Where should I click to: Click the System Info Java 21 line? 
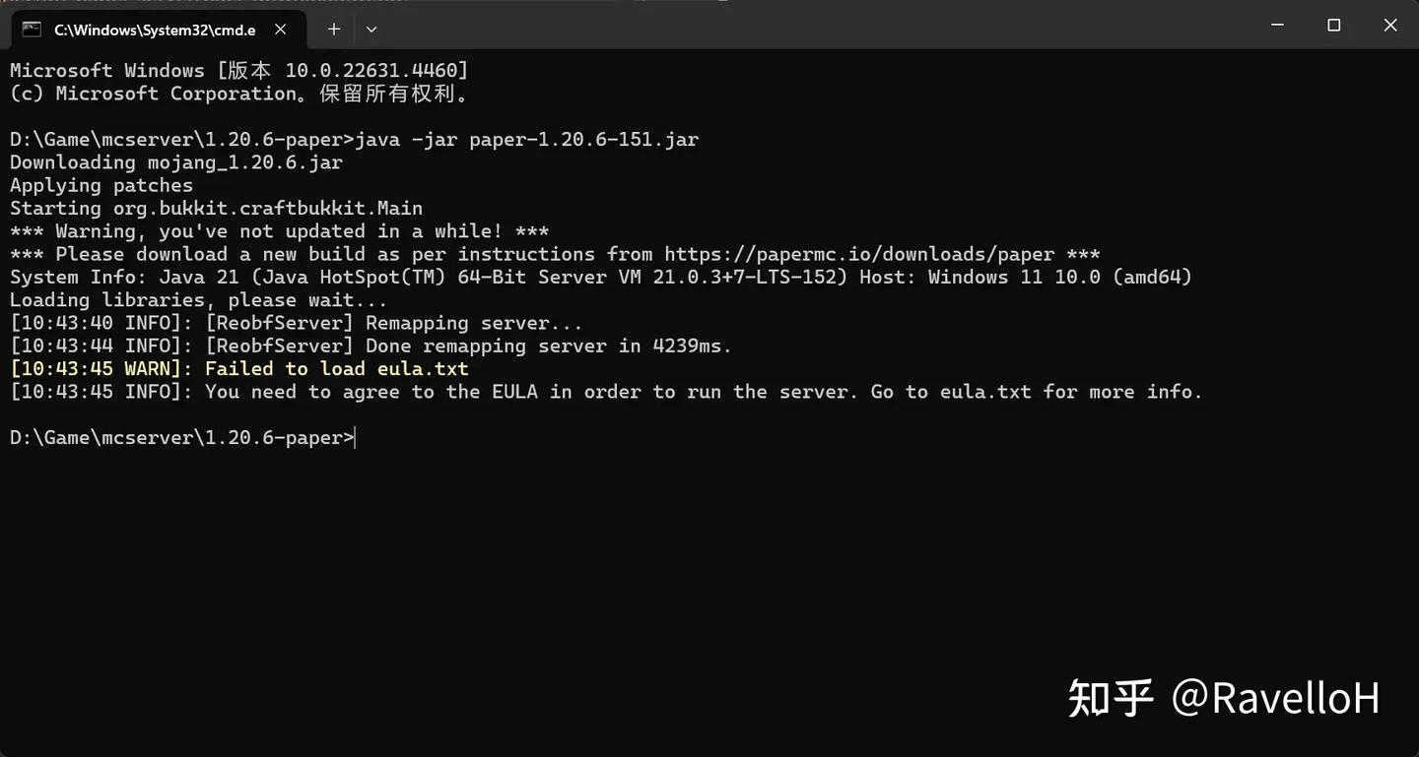pyautogui.click(x=600, y=278)
